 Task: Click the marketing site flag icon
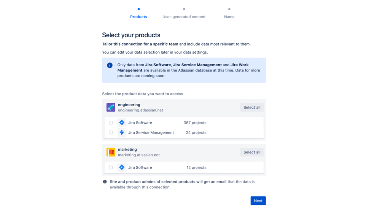point(111,152)
